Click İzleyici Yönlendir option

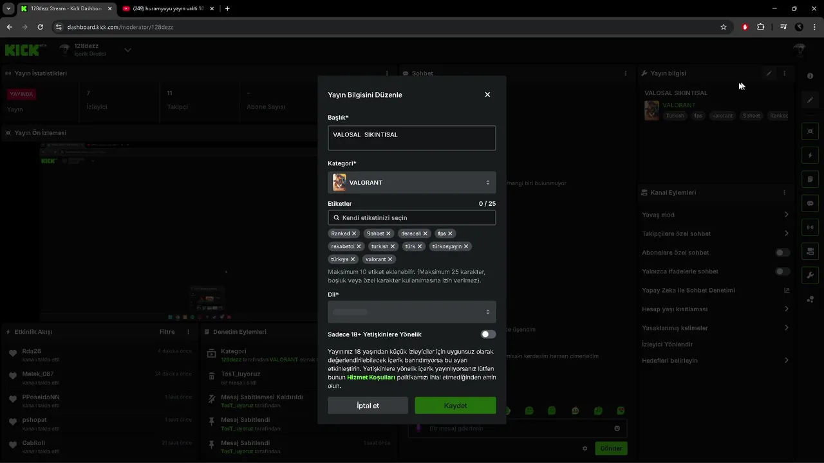click(667, 344)
